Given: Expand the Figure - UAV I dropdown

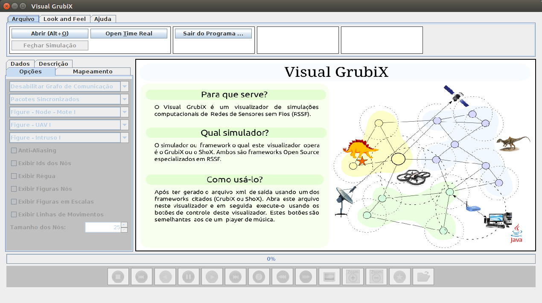Looking at the screenshot, I should point(125,125).
